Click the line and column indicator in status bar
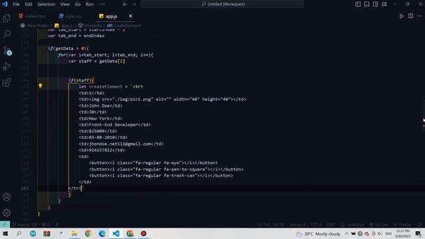The height and width of the screenshot is (239, 425). [x=270, y=224]
